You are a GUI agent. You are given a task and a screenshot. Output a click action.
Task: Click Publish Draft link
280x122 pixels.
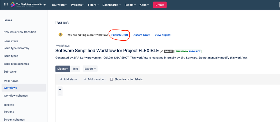click(x=120, y=35)
